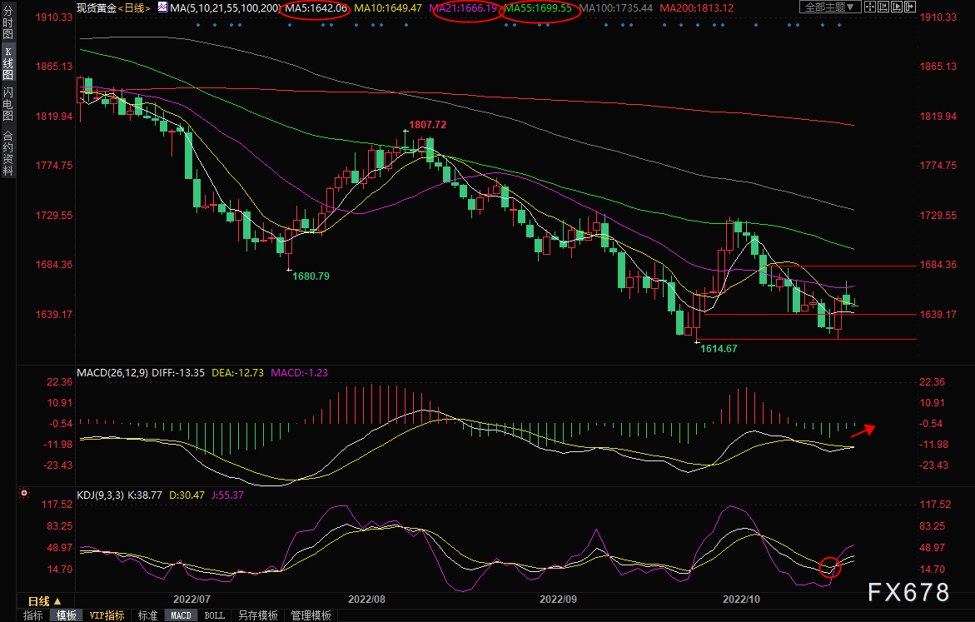Click the MA10:1649.47 value
This screenshot has height=622, width=975.
tap(388, 8)
